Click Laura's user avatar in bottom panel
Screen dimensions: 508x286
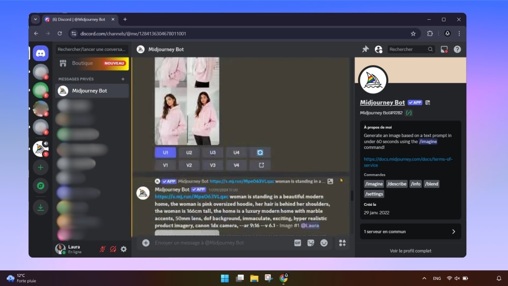coord(60,249)
